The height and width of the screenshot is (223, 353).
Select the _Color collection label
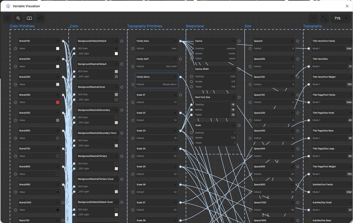coord(74,26)
